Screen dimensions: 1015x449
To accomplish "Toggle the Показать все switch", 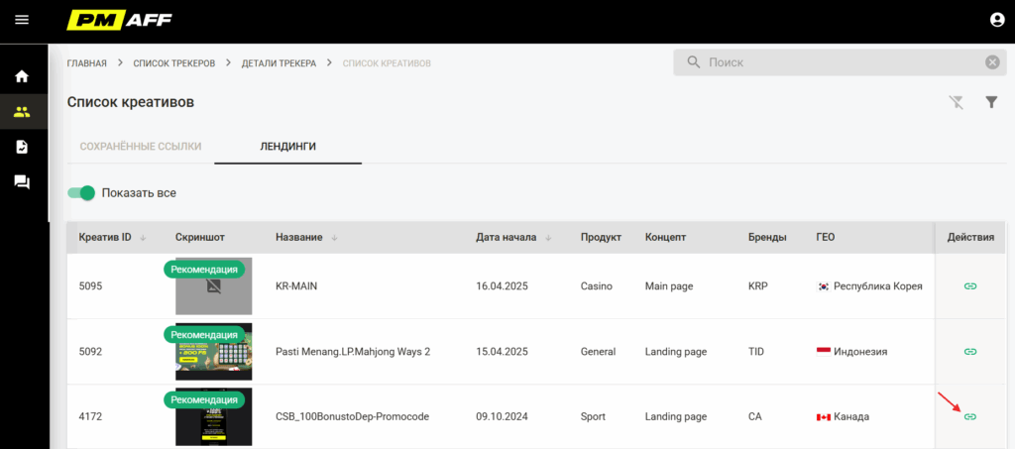I will 81,193.
